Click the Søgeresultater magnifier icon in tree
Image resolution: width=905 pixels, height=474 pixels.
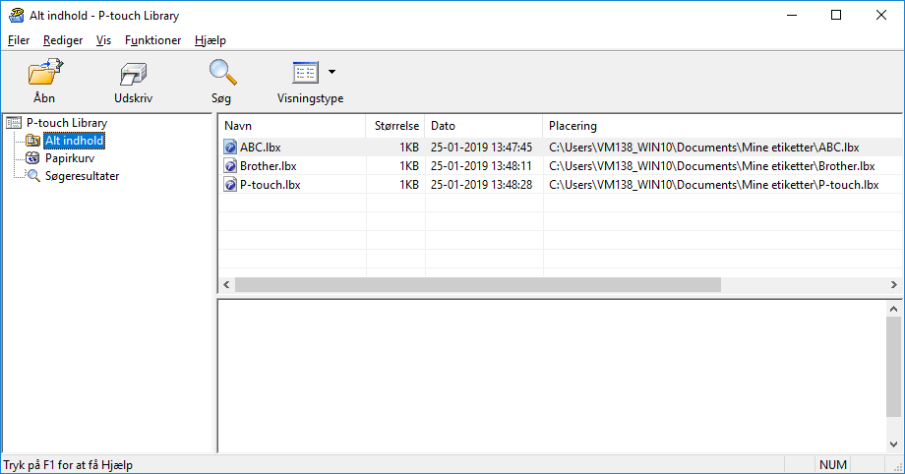click(x=33, y=175)
